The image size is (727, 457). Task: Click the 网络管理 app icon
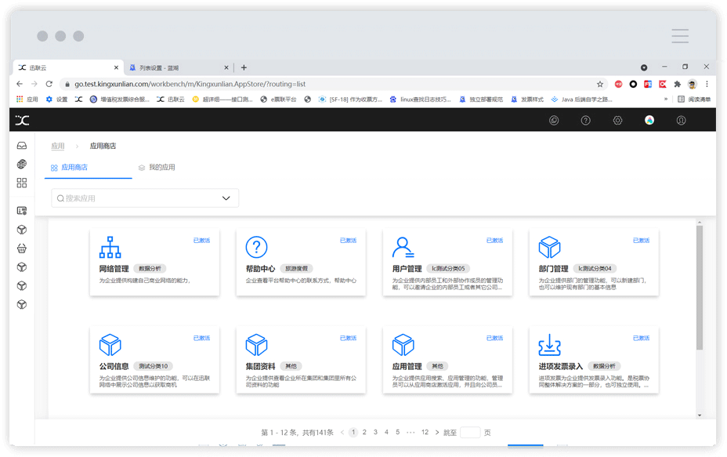(110, 248)
